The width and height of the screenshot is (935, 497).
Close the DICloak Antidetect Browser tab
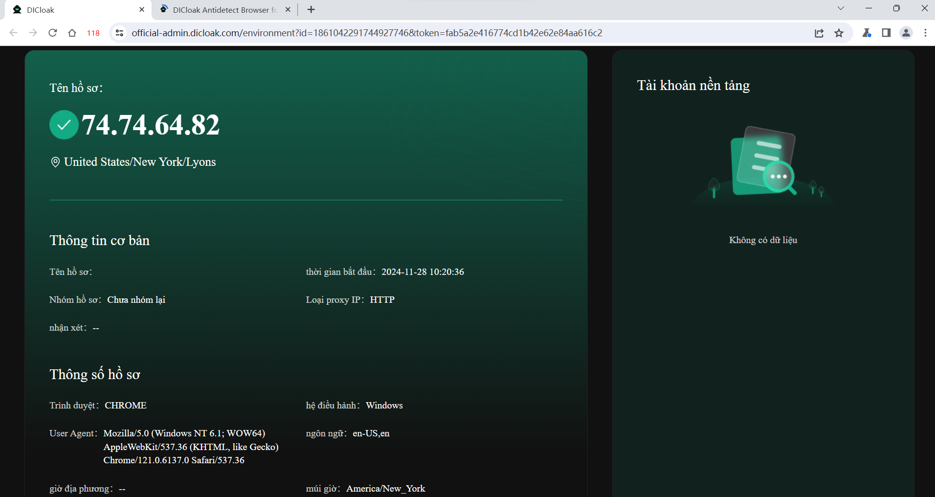pos(288,10)
